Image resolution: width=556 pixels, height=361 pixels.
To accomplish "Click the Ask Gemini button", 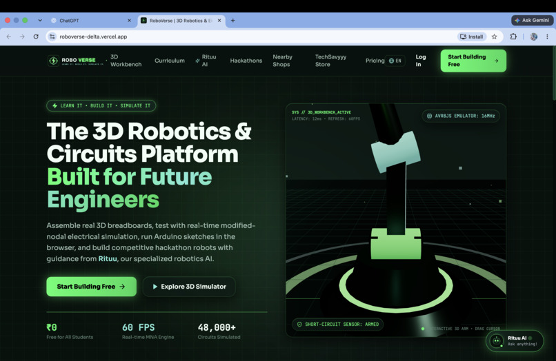I will pos(532,20).
